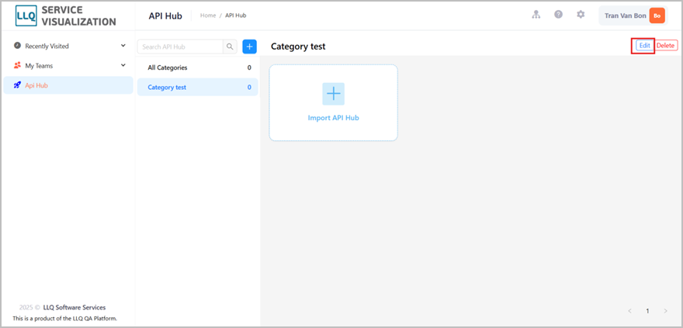
Task: Click the Import API Hub label
Action: 333,118
